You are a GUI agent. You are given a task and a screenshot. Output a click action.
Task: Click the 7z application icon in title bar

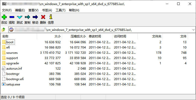pos(4,4)
